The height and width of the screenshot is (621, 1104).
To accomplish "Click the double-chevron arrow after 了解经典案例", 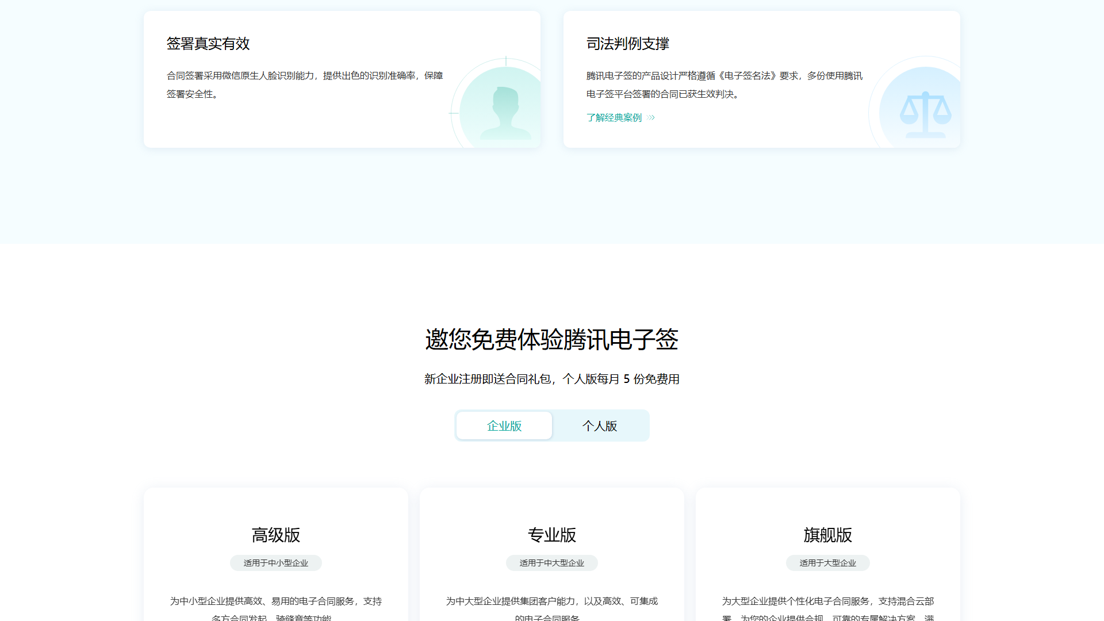I will (x=651, y=117).
